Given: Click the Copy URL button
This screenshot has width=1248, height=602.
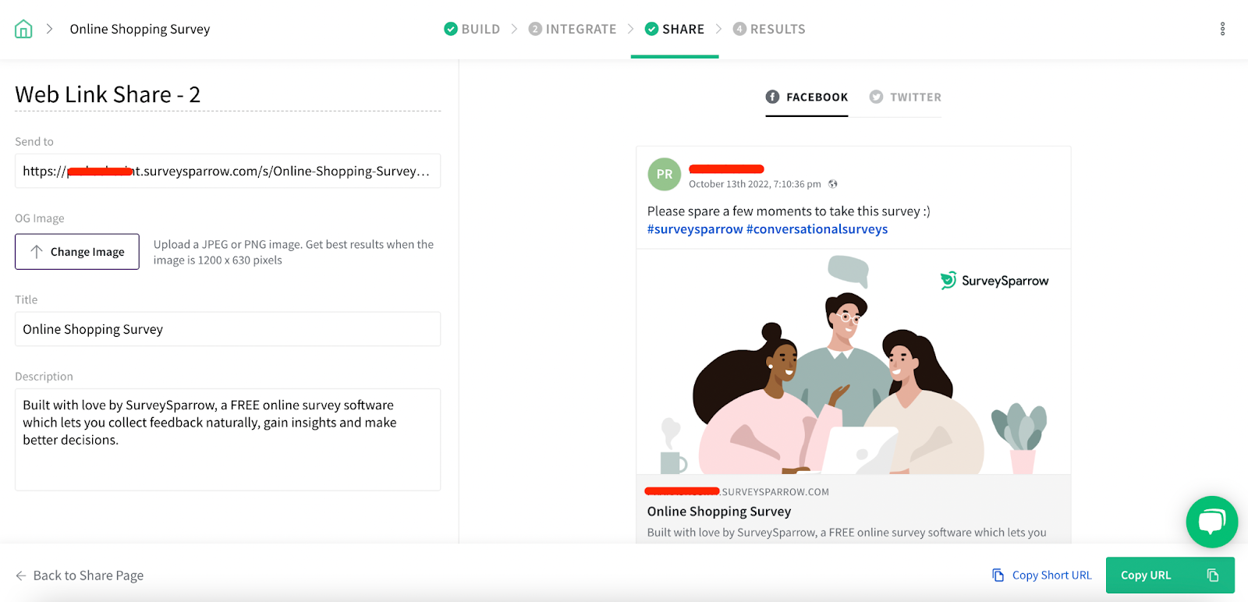Looking at the screenshot, I should click(1170, 575).
